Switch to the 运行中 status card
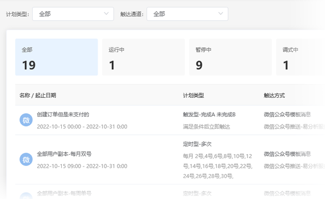This screenshot has height=199, width=325. pos(144,57)
